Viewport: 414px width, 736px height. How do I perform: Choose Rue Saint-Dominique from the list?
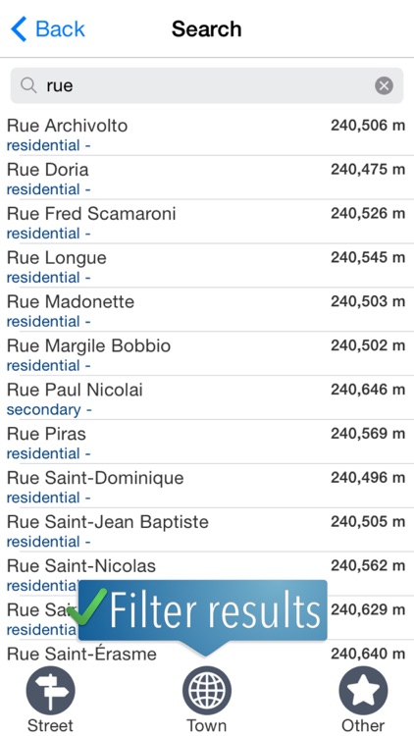pyautogui.click(x=207, y=487)
